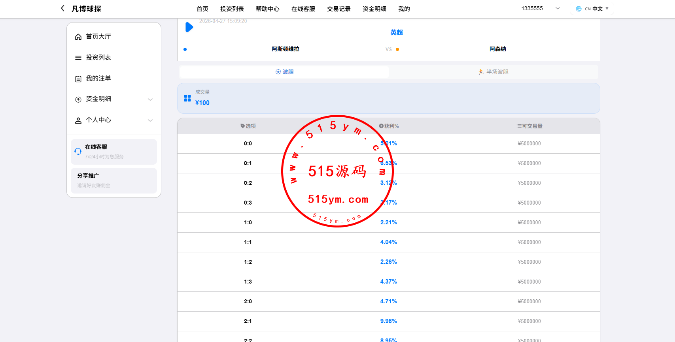Viewport: 675px width, 342px height.
Task: Expand the 资金明细 sidebar chevron
Action: (x=150, y=100)
